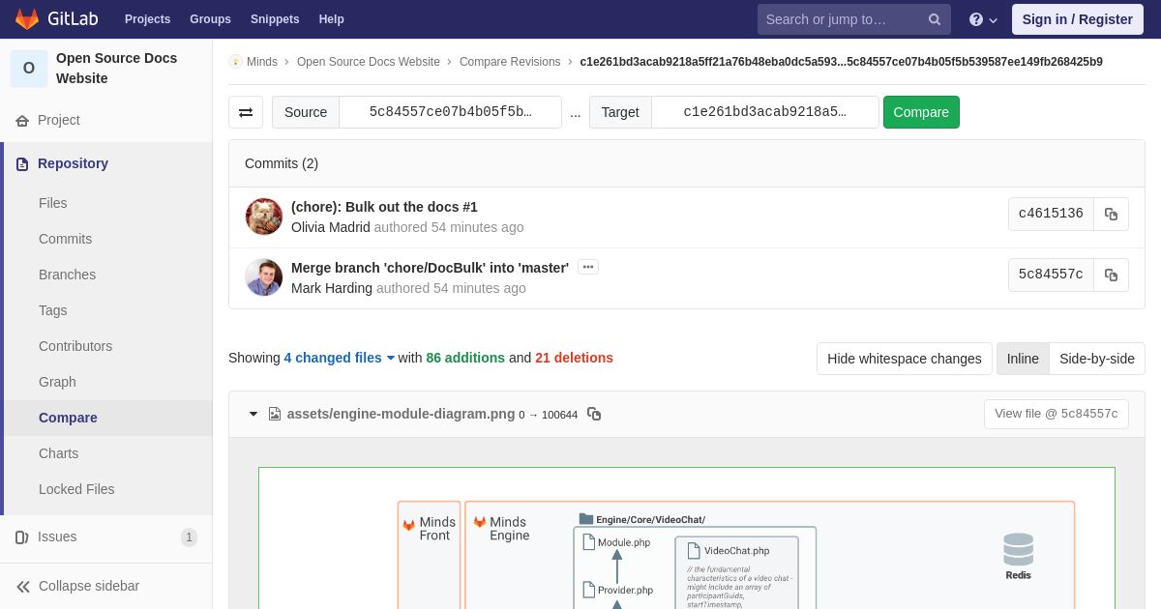Click the Issues count badge '1'

[x=189, y=537]
